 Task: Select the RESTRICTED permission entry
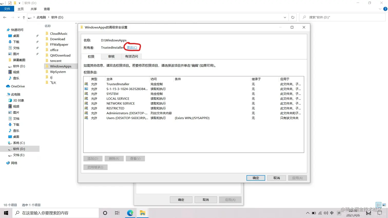tap(193, 108)
